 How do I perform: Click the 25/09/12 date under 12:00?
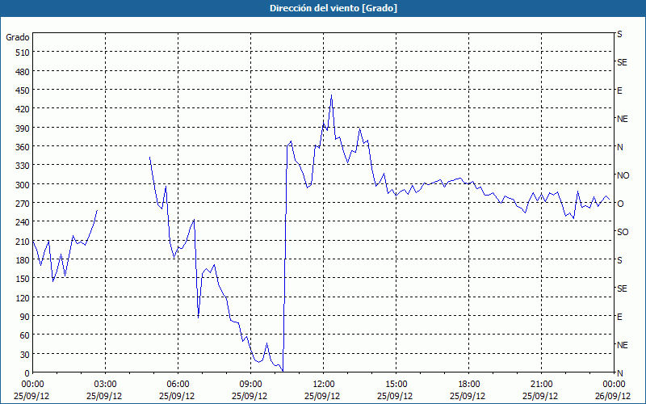(x=322, y=396)
